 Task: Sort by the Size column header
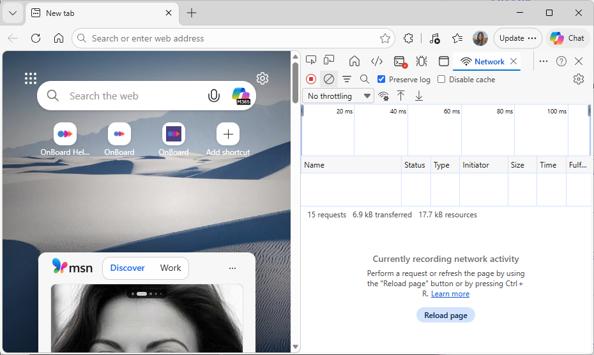pos(522,165)
